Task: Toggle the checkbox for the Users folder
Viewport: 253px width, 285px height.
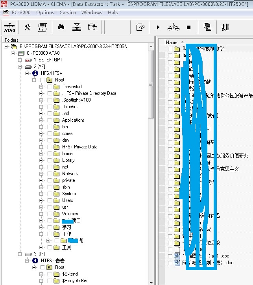Action: (x=50, y=200)
